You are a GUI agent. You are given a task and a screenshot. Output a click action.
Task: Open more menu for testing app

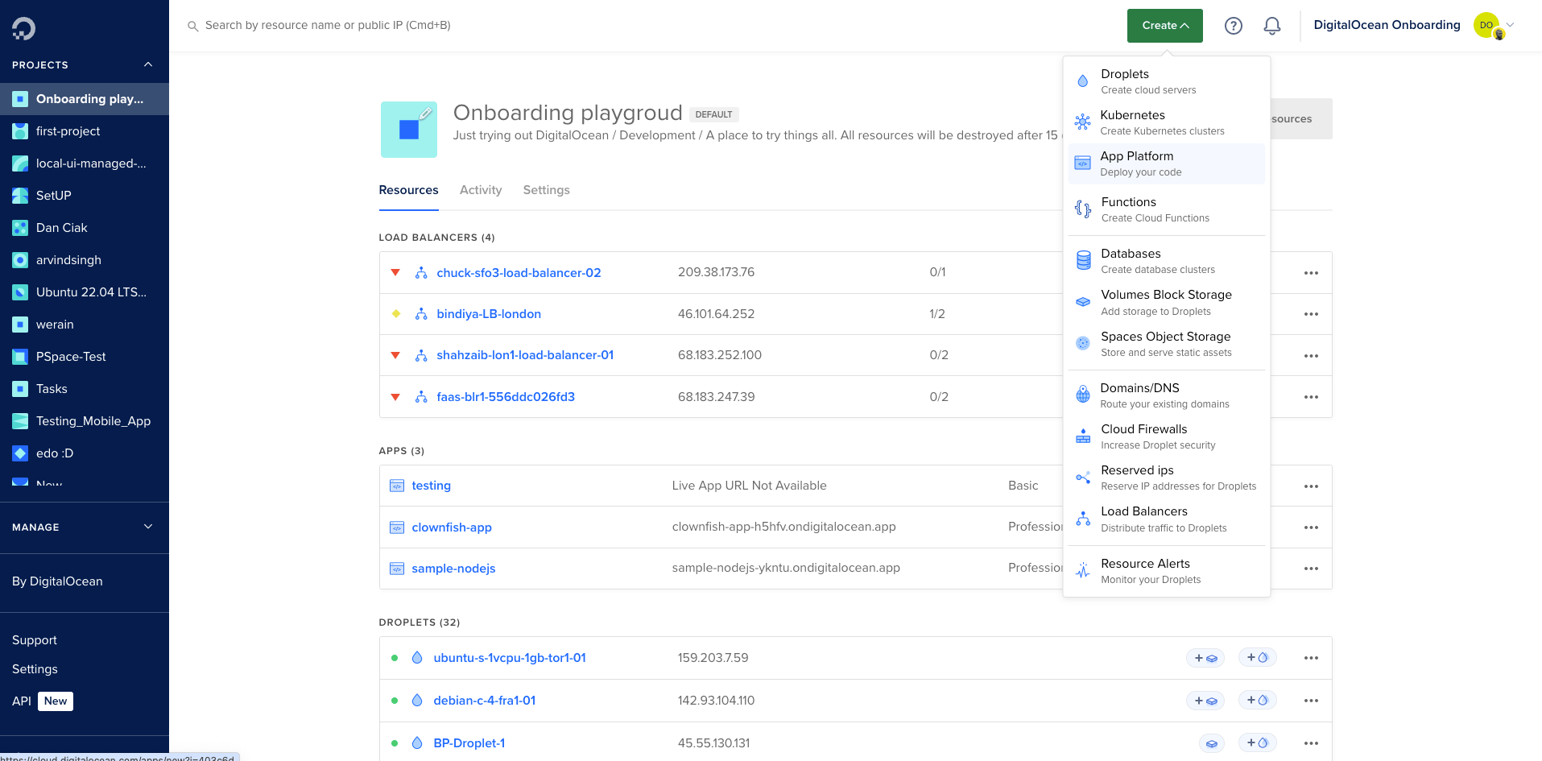(1311, 486)
